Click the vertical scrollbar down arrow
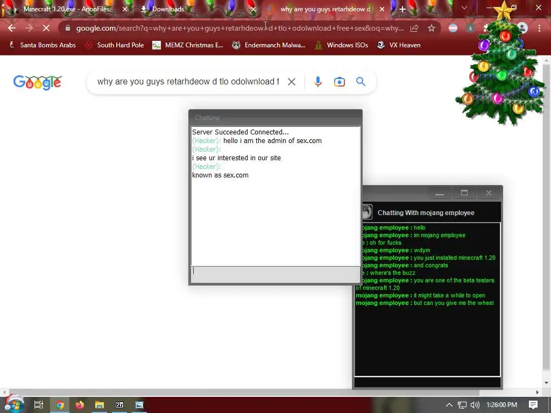This screenshot has height=413, width=551. [x=546, y=383]
